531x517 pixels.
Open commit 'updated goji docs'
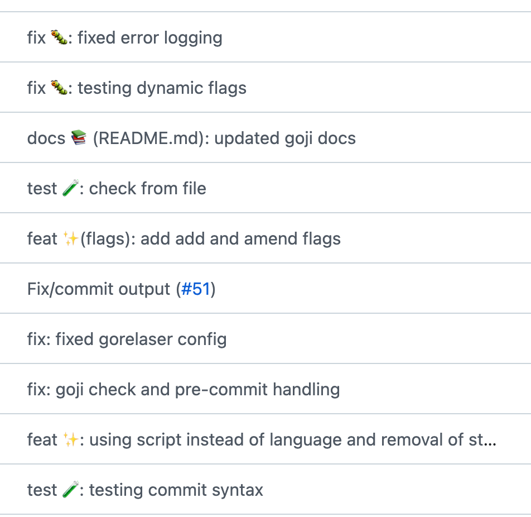[x=191, y=138]
